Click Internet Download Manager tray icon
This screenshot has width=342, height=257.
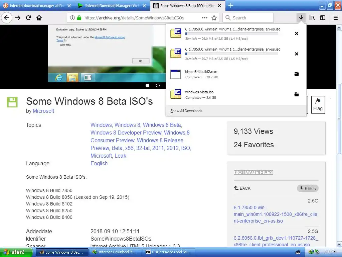[x=311, y=252]
